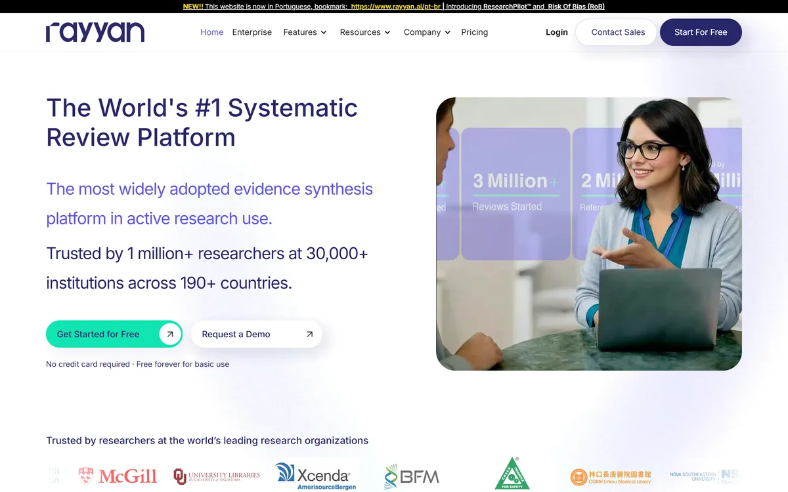Open the Risk Of Bias (RoB) link
The height and width of the screenshot is (492, 788).
[577, 7]
